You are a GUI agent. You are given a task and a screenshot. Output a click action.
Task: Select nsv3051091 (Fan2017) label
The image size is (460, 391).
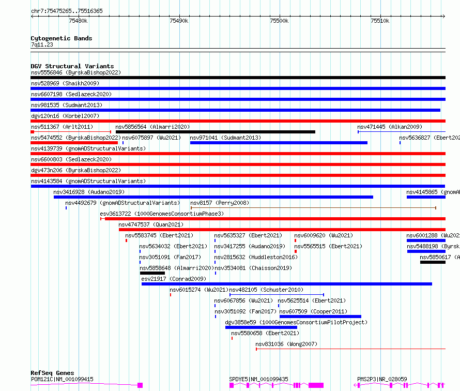click(x=170, y=257)
